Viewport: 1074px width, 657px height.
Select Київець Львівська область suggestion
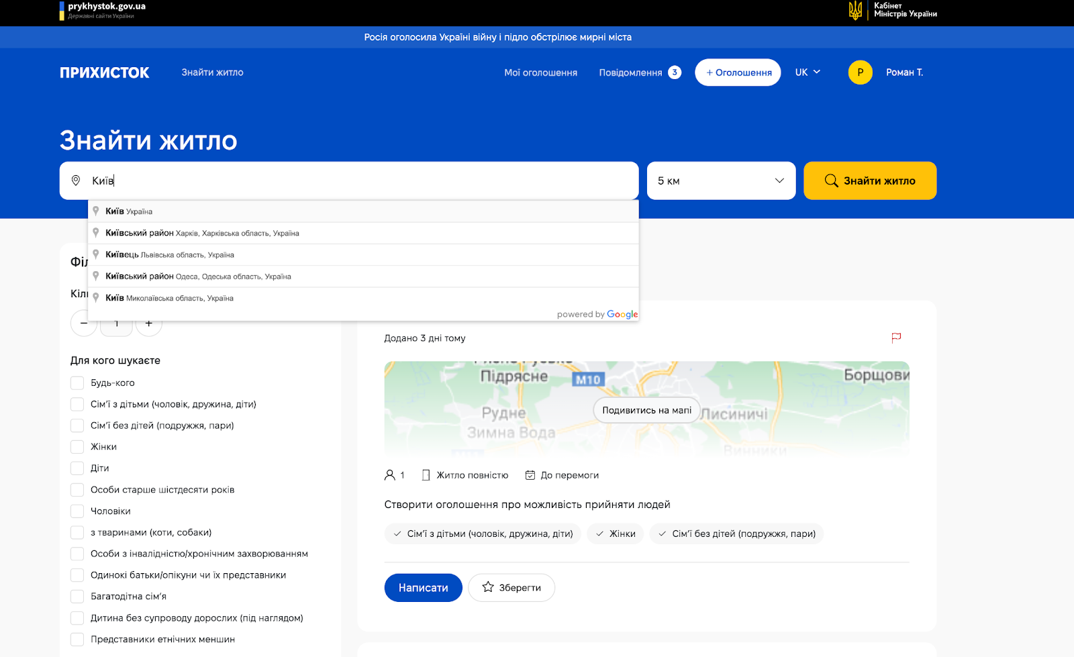pyautogui.click(x=363, y=255)
